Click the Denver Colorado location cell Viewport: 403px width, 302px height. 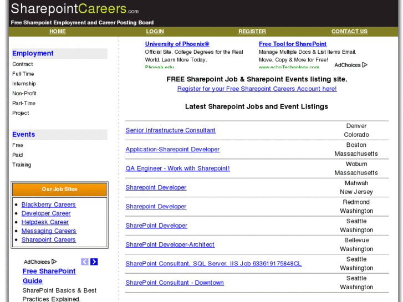356,130
